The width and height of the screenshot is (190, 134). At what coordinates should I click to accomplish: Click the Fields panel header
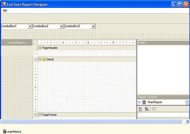tap(163, 43)
